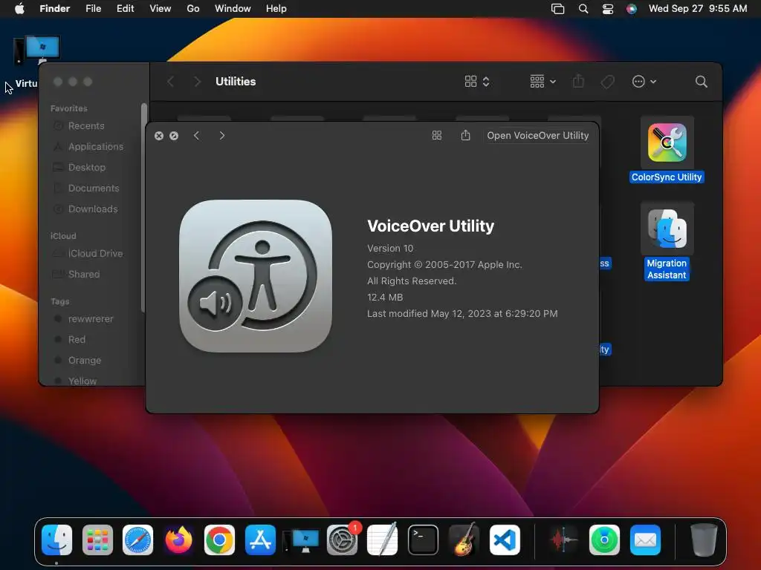Open the Edit menu
Image resolution: width=761 pixels, height=570 pixels.
pyautogui.click(x=125, y=9)
